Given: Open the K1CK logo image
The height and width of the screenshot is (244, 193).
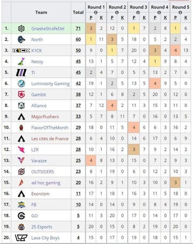Looking at the screenshot, I should click(21, 50).
